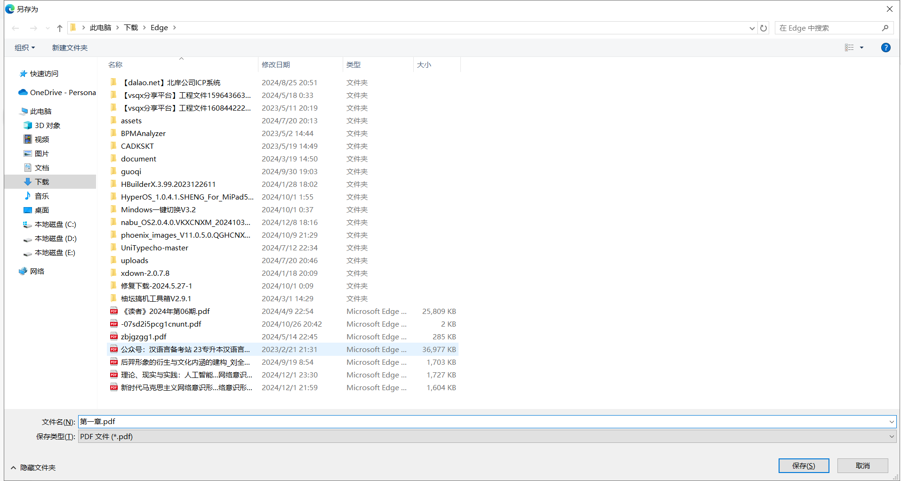Select PDF icon of 《读者》2024年第06期.pdf

click(113, 311)
